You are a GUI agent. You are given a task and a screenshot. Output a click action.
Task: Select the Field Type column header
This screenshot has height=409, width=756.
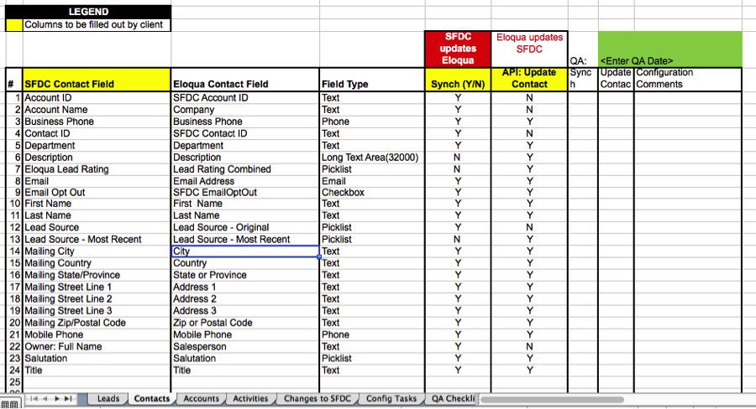click(x=372, y=80)
